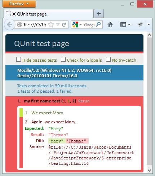Select the QUnit test page tab
155x176 pixels.
coord(49,14)
